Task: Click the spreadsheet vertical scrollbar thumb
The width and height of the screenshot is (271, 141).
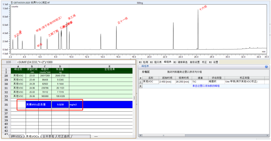Action: (x=134, y=98)
